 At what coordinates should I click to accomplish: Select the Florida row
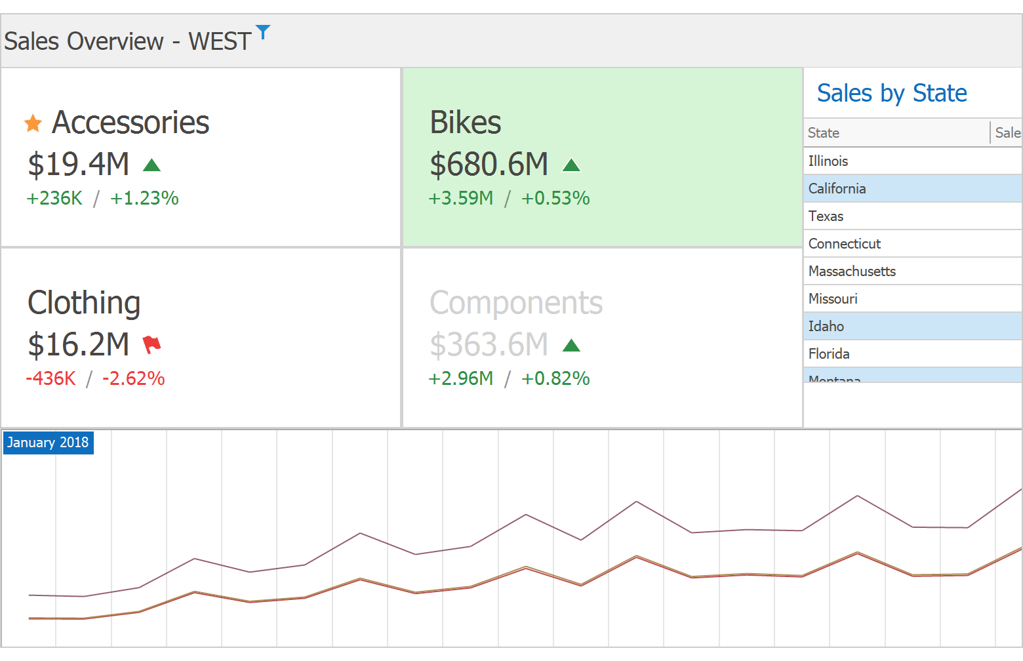912,353
